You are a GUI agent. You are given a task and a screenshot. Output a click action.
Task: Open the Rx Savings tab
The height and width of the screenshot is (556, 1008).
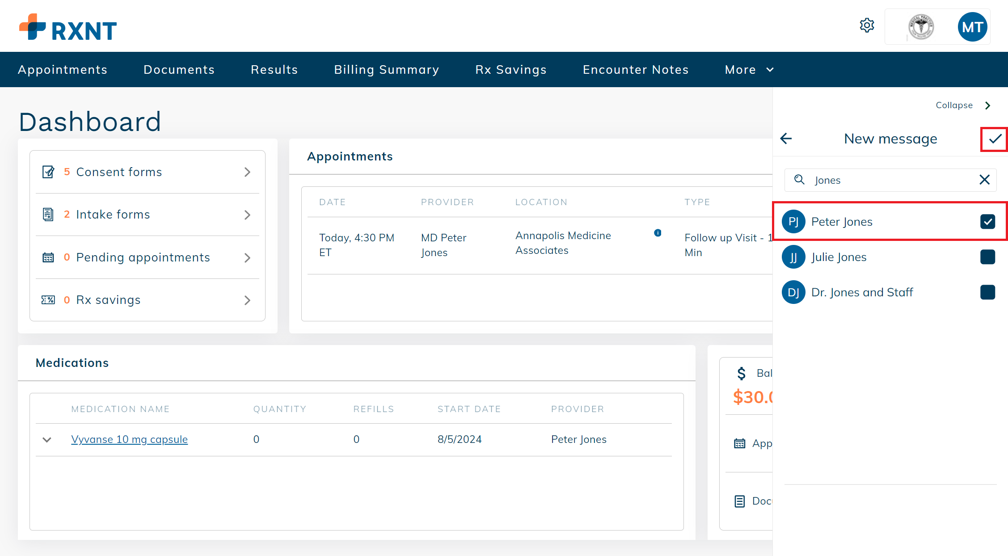click(511, 70)
